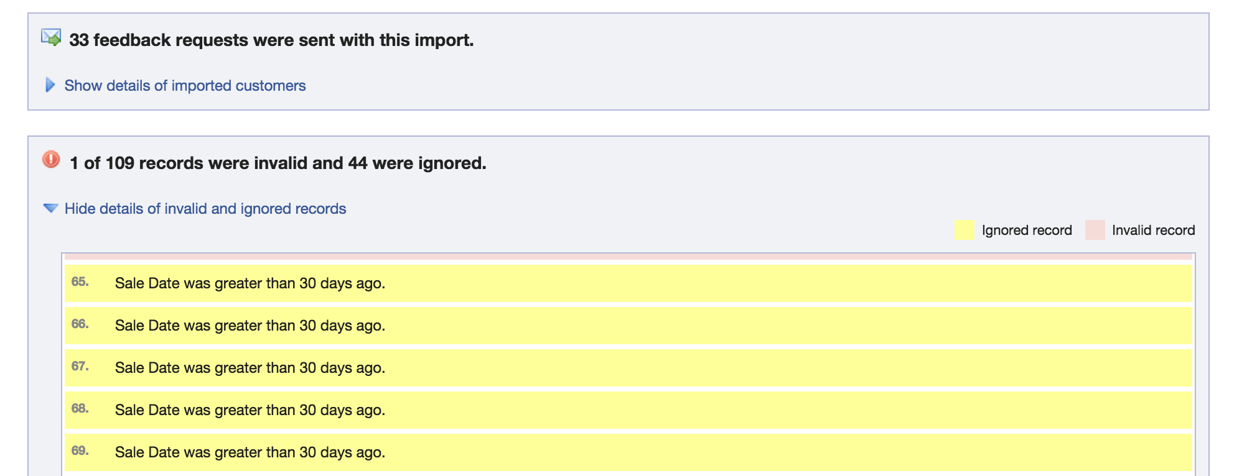Click the 1 of 109 records invalid heading

tap(278, 163)
